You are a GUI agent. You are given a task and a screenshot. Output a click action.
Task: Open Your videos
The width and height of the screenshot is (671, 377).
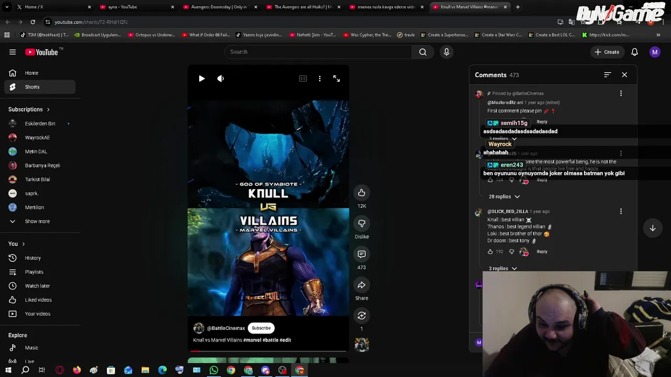(40, 314)
